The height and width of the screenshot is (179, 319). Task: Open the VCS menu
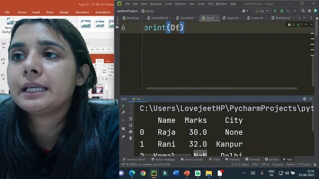pos(210,4)
